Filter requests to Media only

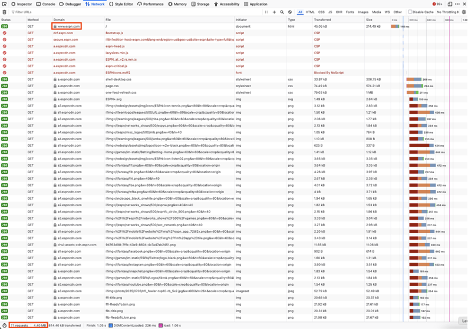(377, 12)
